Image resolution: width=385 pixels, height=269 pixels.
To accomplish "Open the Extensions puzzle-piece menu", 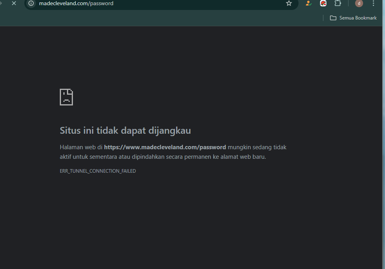I will [x=338, y=4].
